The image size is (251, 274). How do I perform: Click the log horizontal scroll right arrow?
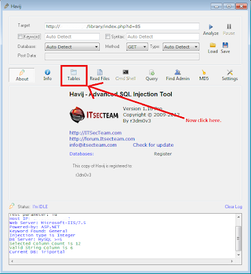click(232, 261)
